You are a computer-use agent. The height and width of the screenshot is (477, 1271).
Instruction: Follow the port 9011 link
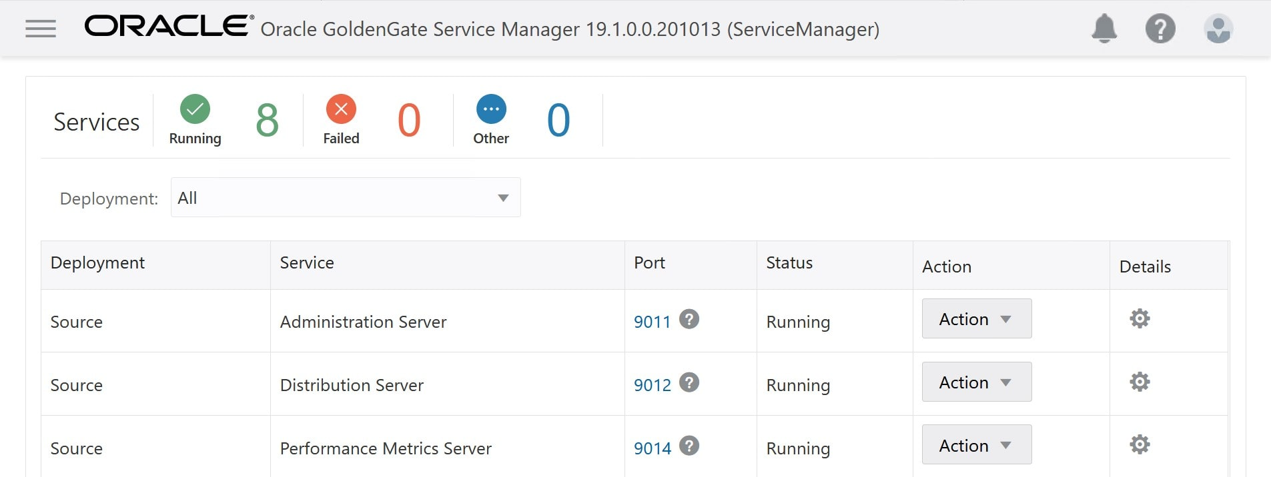(652, 322)
